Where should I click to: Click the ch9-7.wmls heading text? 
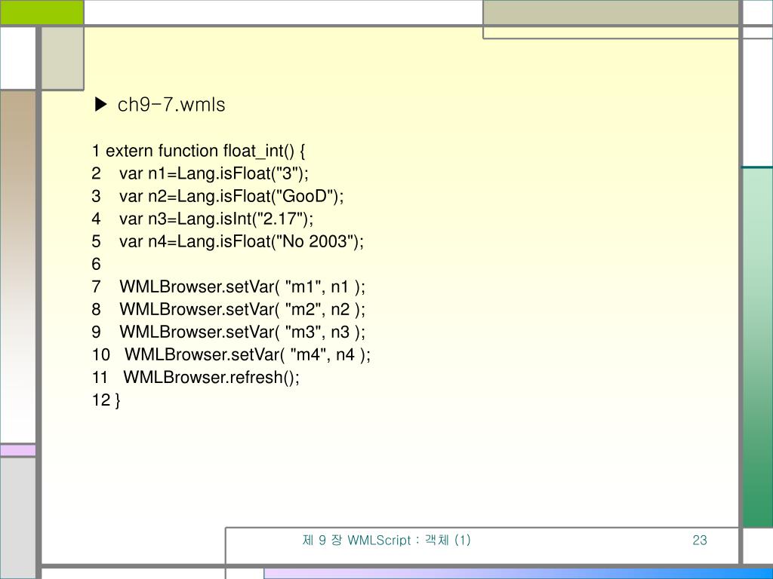coord(171,105)
